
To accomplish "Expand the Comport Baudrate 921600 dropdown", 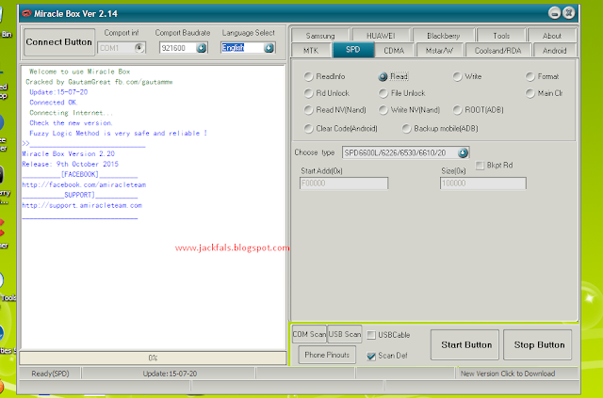I will [201, 48].
